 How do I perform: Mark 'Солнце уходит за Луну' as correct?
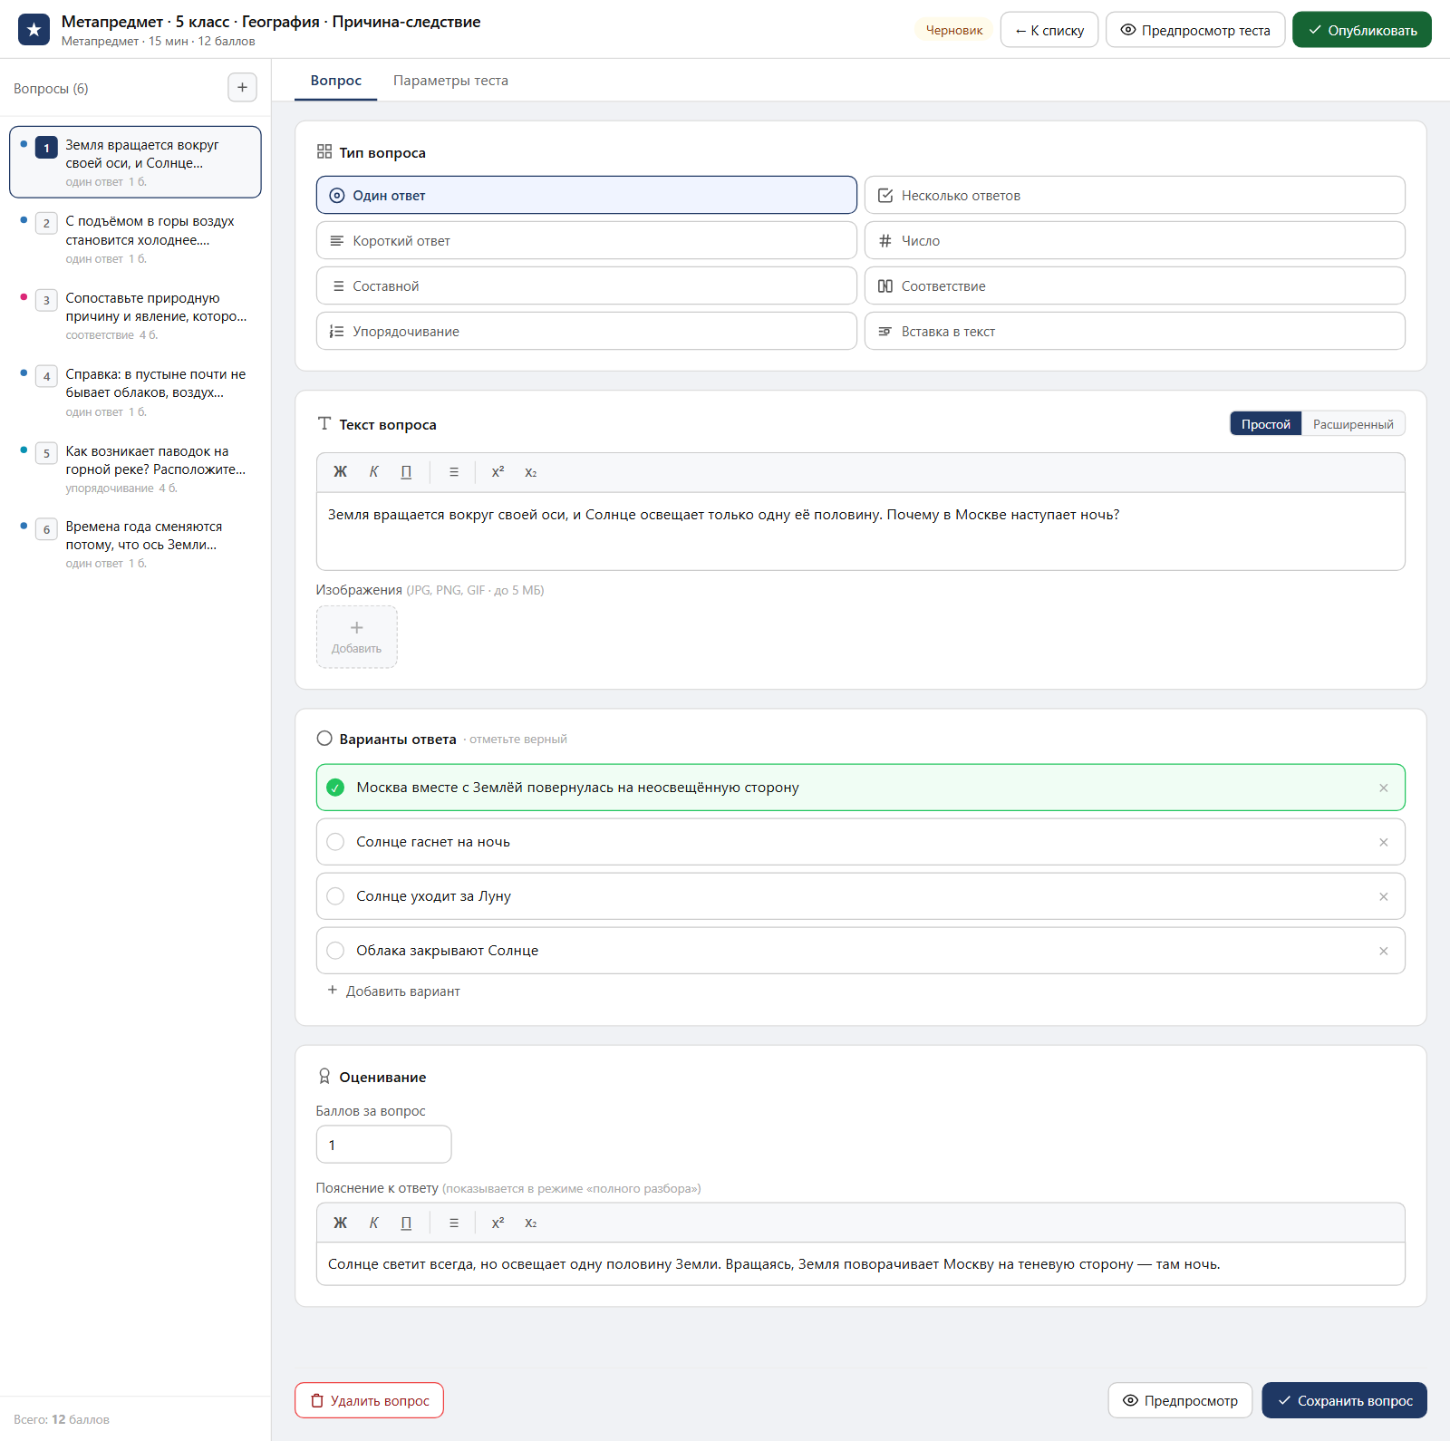(335, 896)
